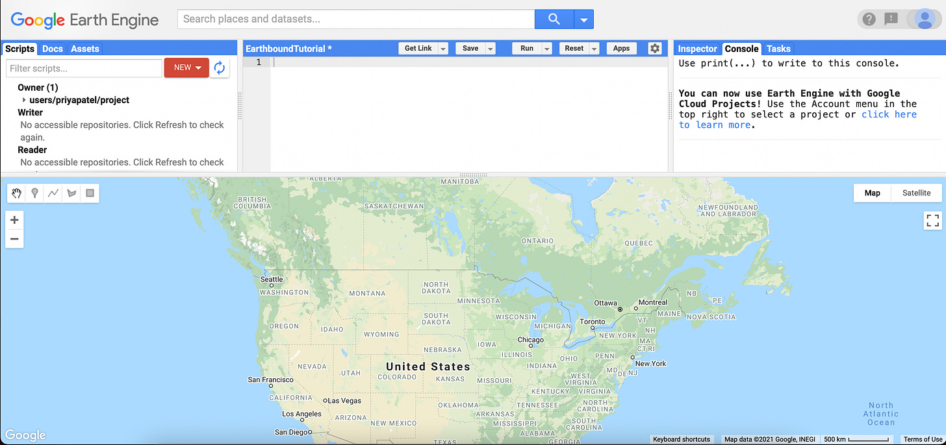946x445 pixels.
Task: Click the Chicago map label
Action: [x=531, y=340]
